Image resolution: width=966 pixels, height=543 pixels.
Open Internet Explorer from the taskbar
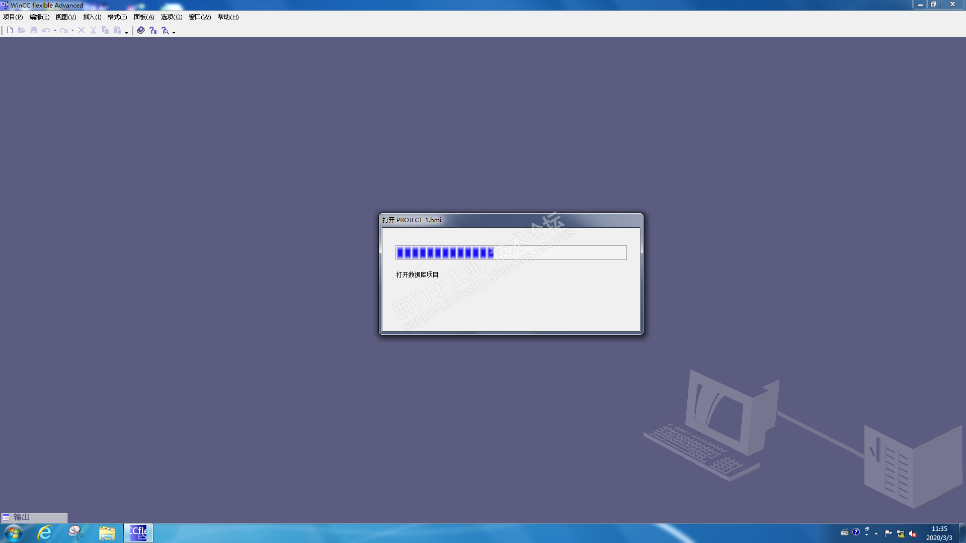45,533
